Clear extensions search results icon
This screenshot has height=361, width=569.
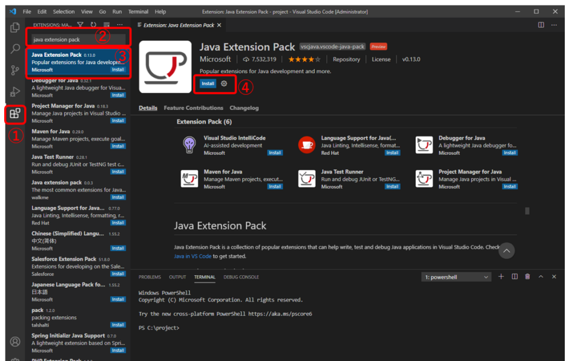[x=107, y=25]
